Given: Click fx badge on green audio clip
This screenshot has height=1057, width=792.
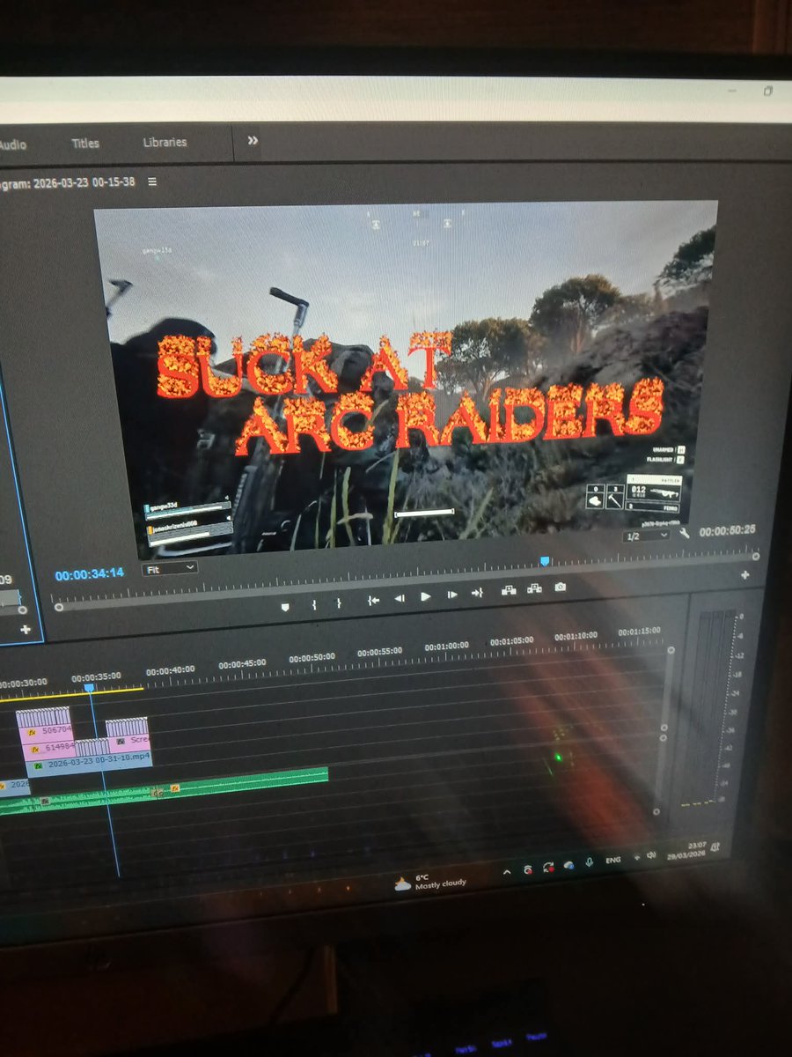Looking at the screenshot, I should [x=175, y=787].
